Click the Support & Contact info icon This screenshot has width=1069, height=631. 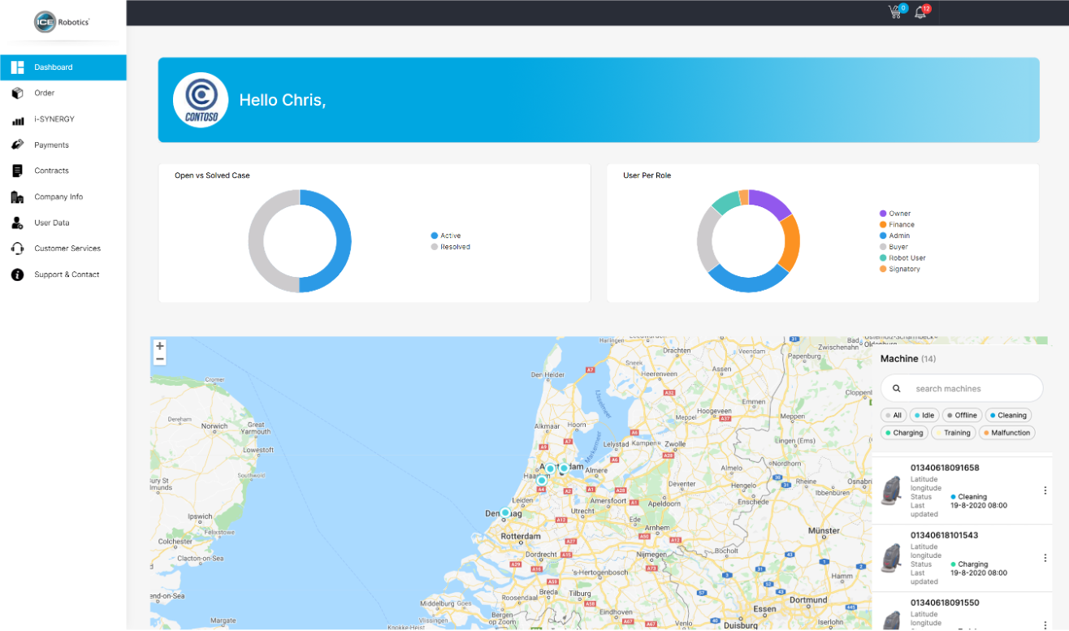[17, 274]
